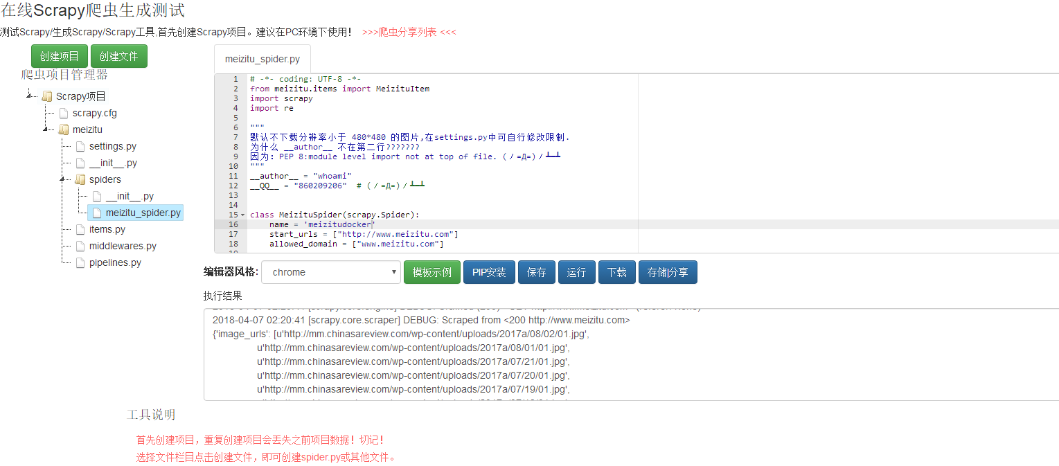Collapse the spiders folder node
This screenshot has width=1059, height=466.
coord(62,179)
